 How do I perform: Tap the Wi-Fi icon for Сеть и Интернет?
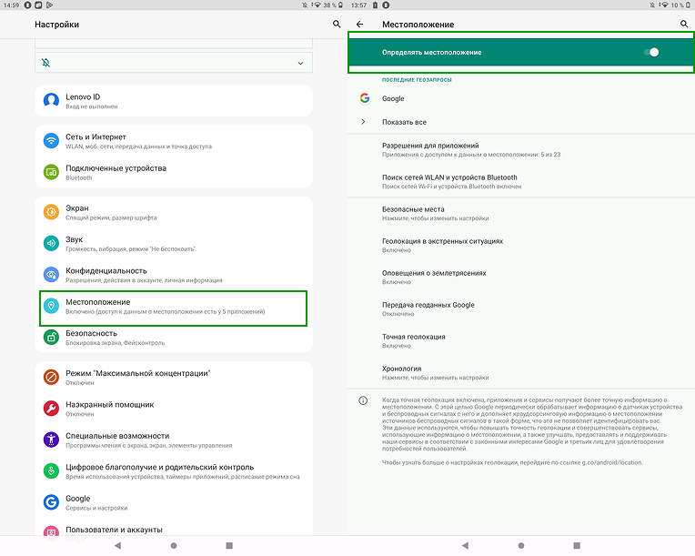(51, 141)
